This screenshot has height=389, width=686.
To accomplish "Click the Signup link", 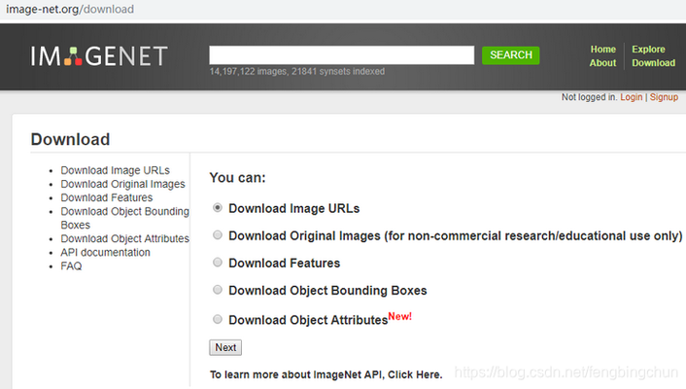I will point(664,97).
